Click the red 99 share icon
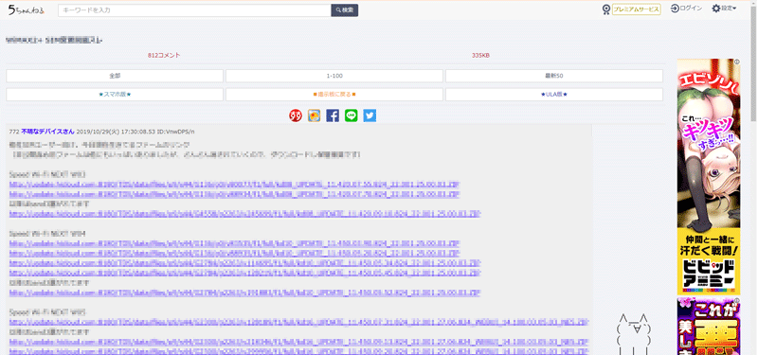 click(x=296, y=115)
